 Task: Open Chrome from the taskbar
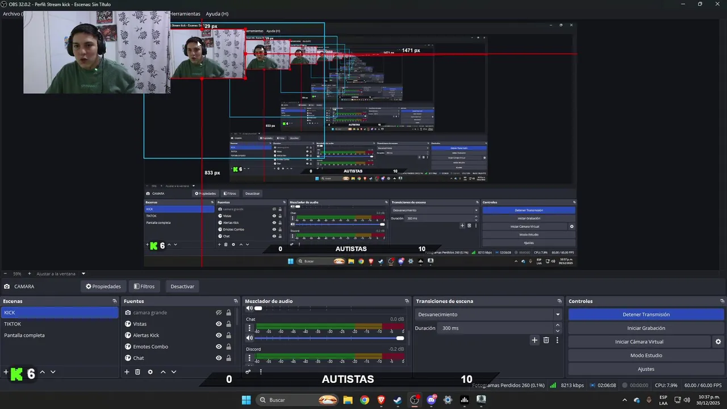(365, 400)
